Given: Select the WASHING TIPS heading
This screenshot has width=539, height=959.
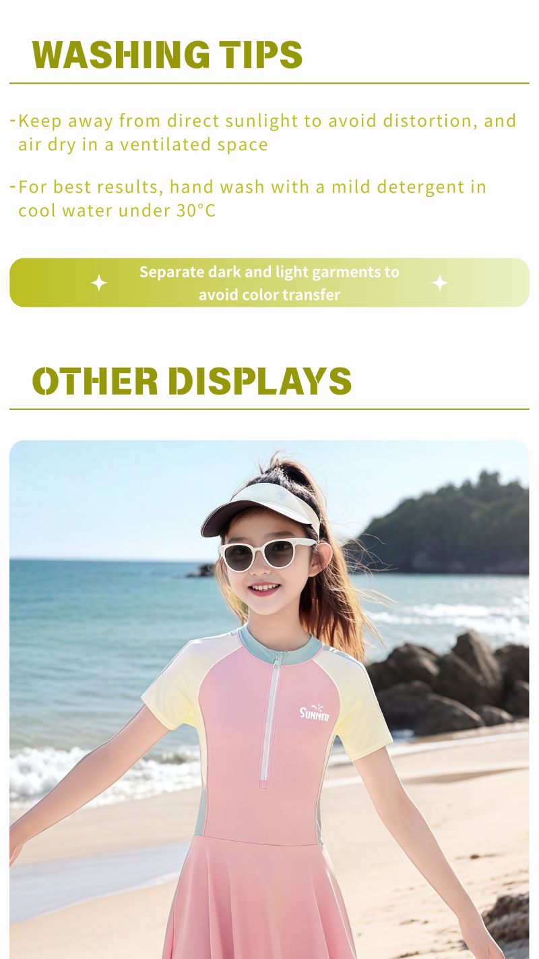Looking at the screenshot, I should 167,55.
